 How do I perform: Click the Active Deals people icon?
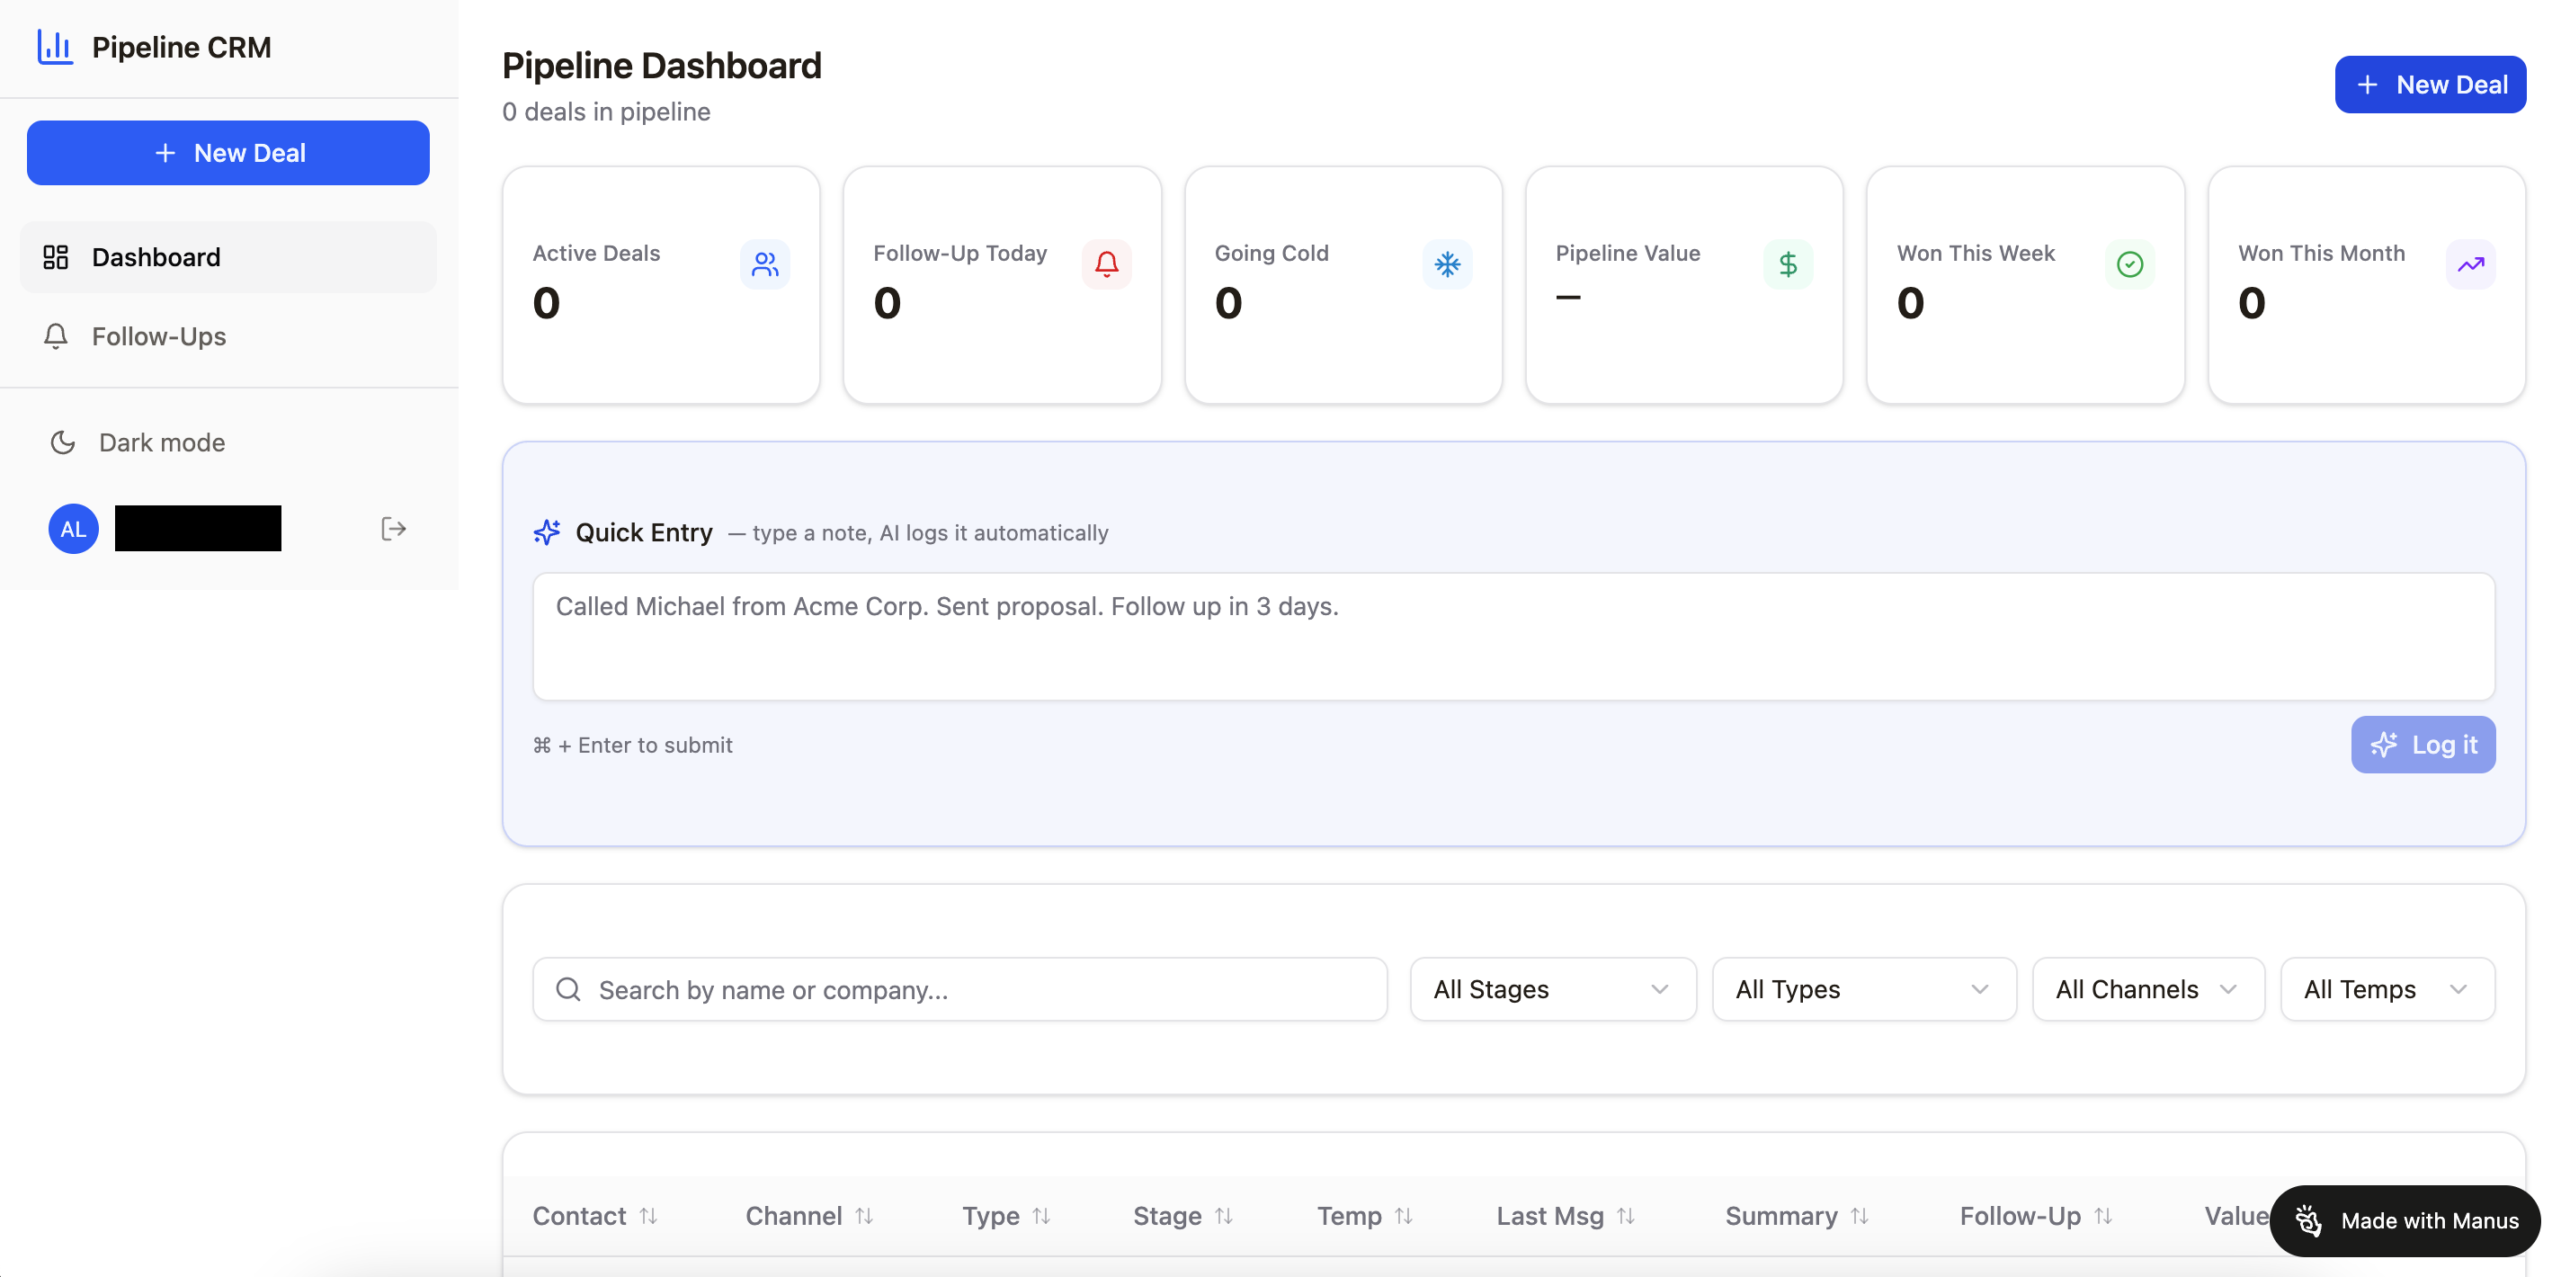[764, 263]
